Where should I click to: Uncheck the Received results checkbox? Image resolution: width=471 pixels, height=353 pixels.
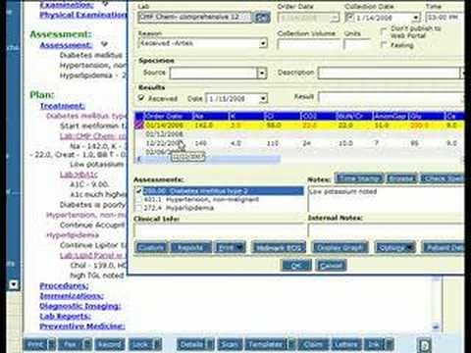tap(141, 98)
